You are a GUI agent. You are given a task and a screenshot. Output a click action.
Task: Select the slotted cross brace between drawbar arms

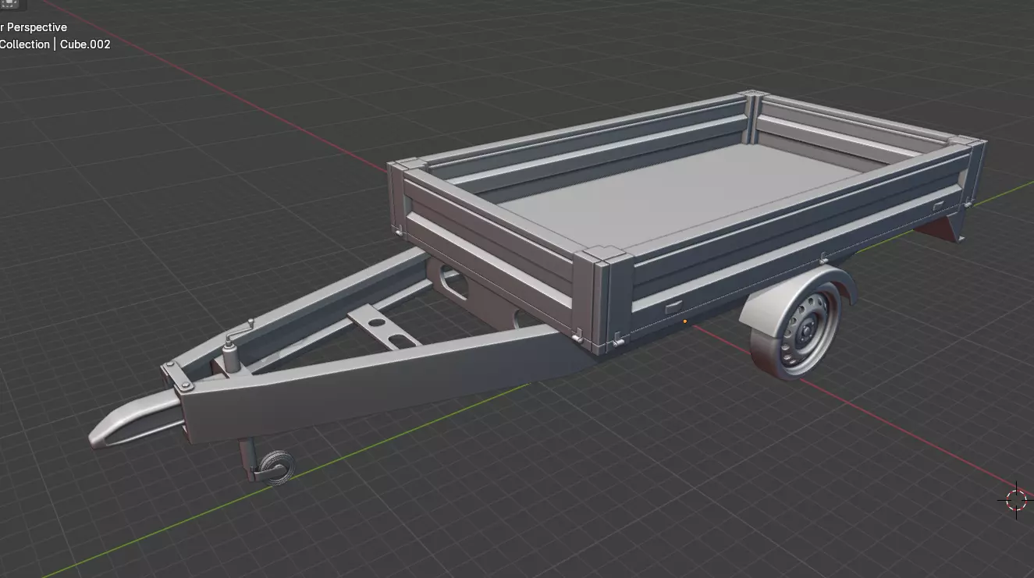386,328
